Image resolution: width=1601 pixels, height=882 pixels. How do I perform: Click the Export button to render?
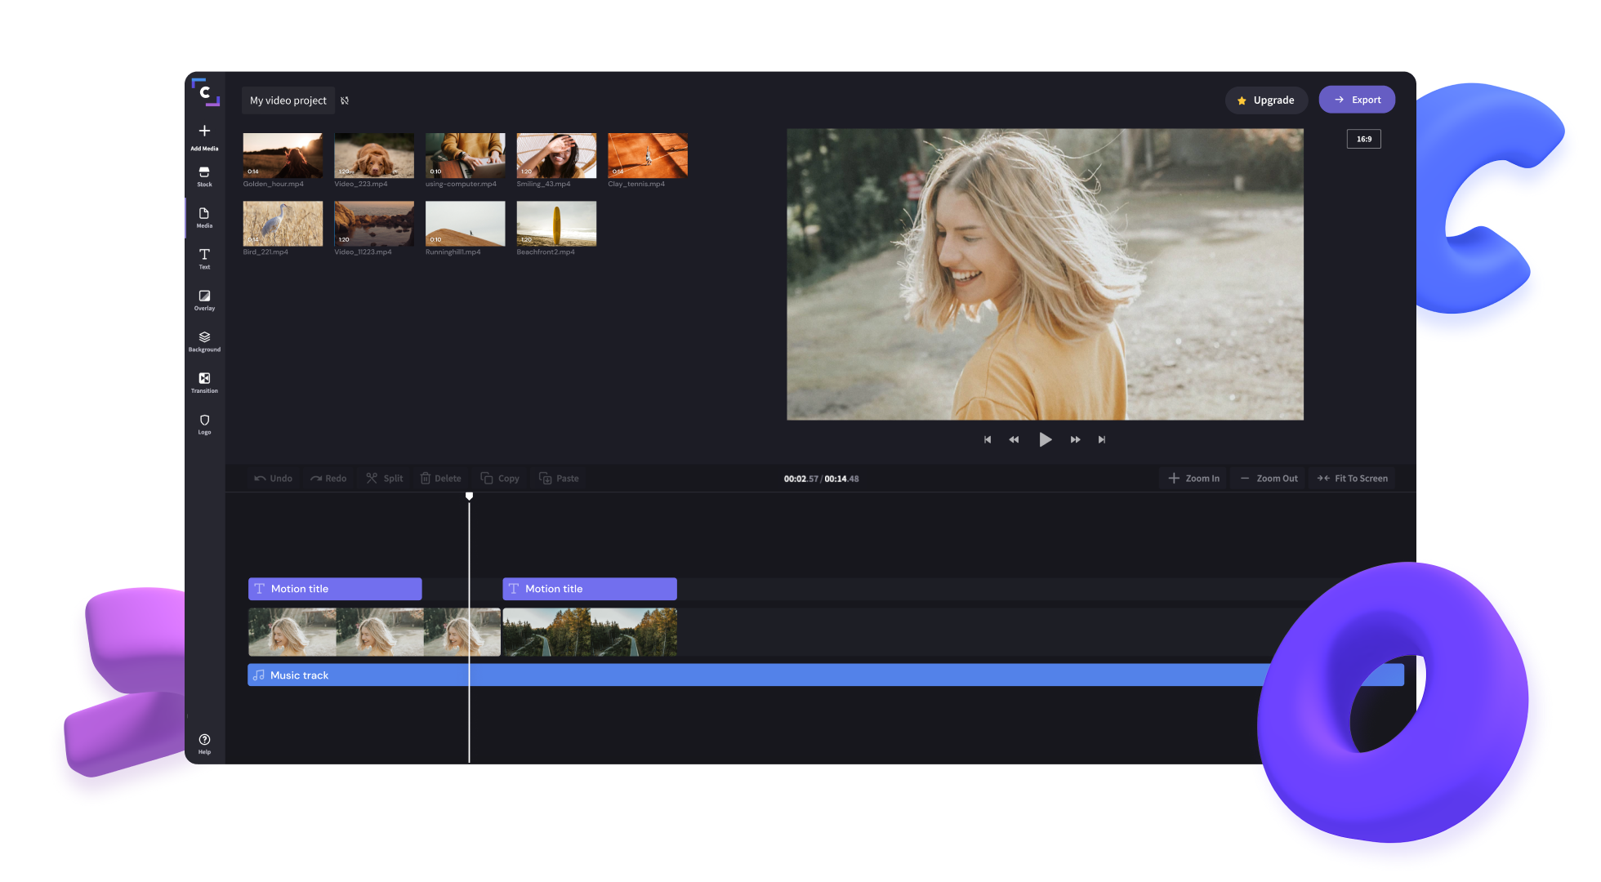coord(1355,99)
